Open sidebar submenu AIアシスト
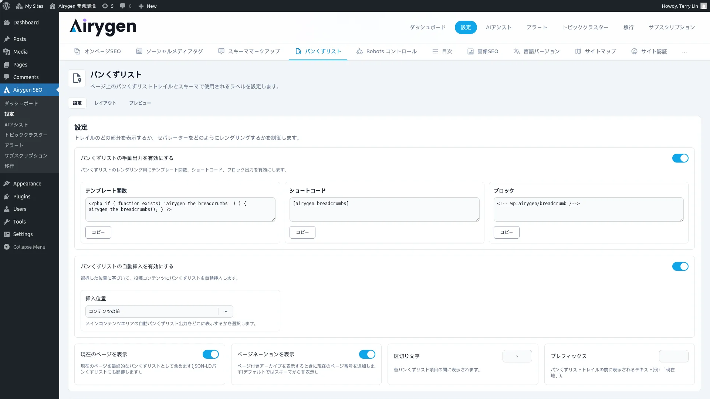Image resolution: width=710 pixels, height=399 pixels. coord(16,125)
